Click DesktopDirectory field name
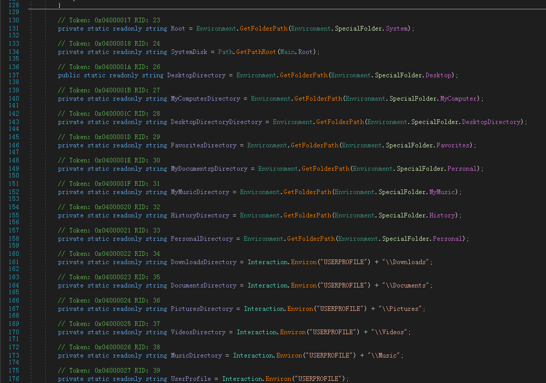Screen dimensions: 546x383 196,75
